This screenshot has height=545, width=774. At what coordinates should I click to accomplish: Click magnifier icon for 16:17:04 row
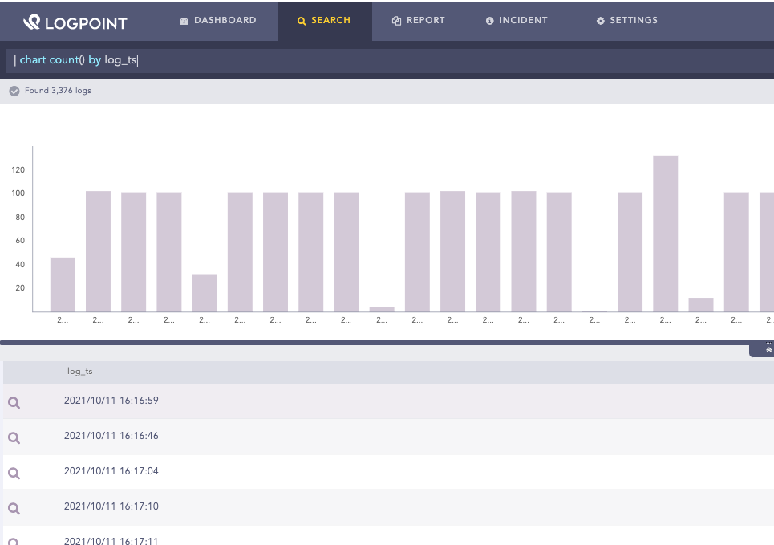tap(14, 473)
